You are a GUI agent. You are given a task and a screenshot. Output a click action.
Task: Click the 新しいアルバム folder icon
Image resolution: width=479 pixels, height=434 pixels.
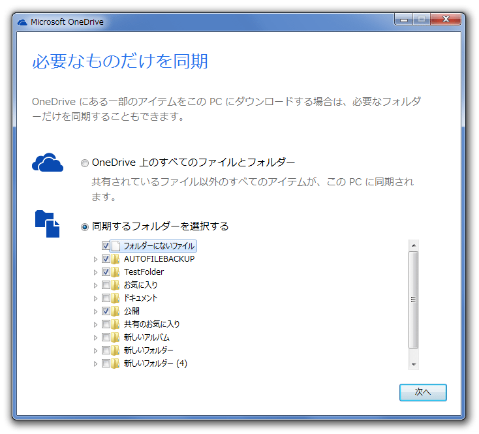coord(115,337)
